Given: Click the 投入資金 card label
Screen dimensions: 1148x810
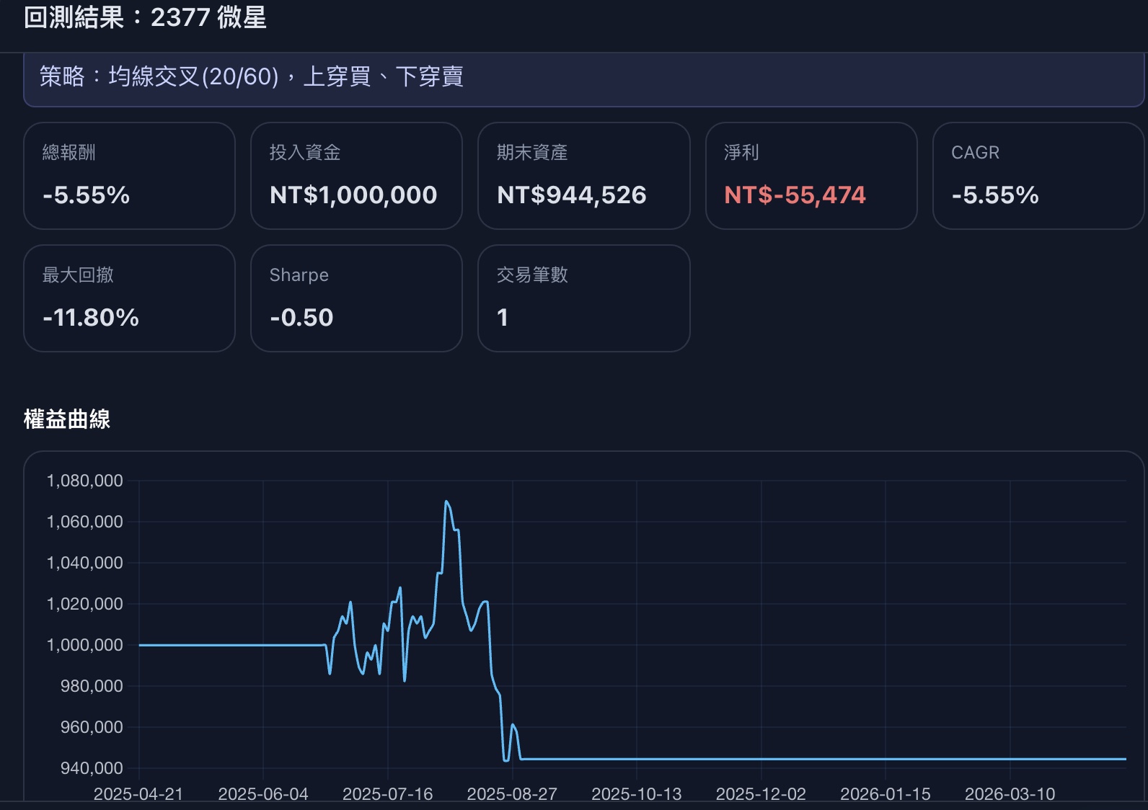Looking at the screenshot, I should (x=305, y=152).
